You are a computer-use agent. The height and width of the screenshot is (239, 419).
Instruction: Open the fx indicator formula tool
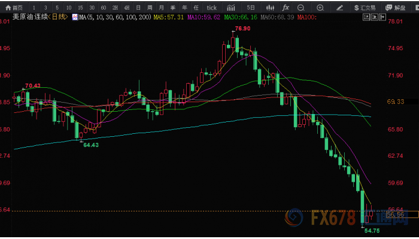click(x=286, y=7)
